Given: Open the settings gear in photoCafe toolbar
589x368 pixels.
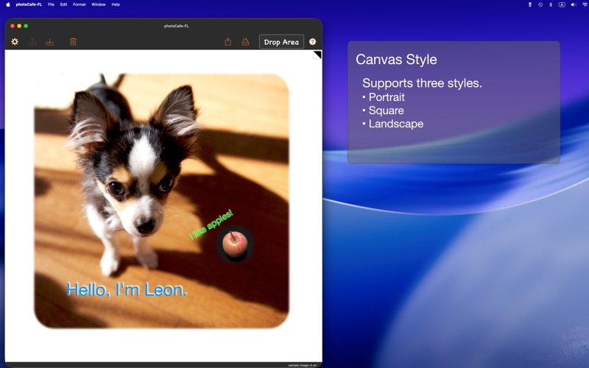Looking at the screenshot, I should tap(15, 42).
